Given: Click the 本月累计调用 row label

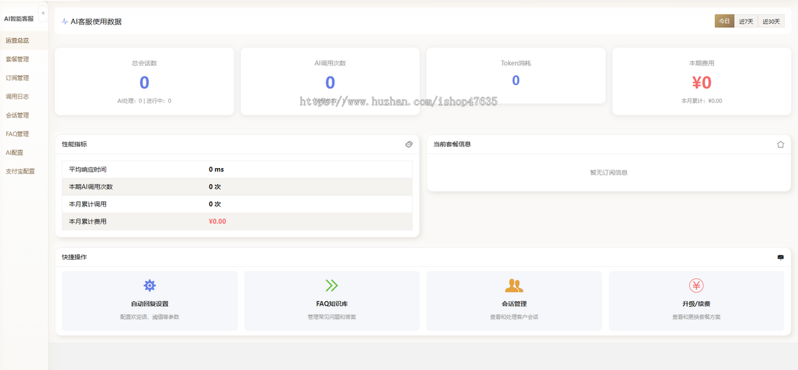Looking at the screenshot, I should 88,204.
